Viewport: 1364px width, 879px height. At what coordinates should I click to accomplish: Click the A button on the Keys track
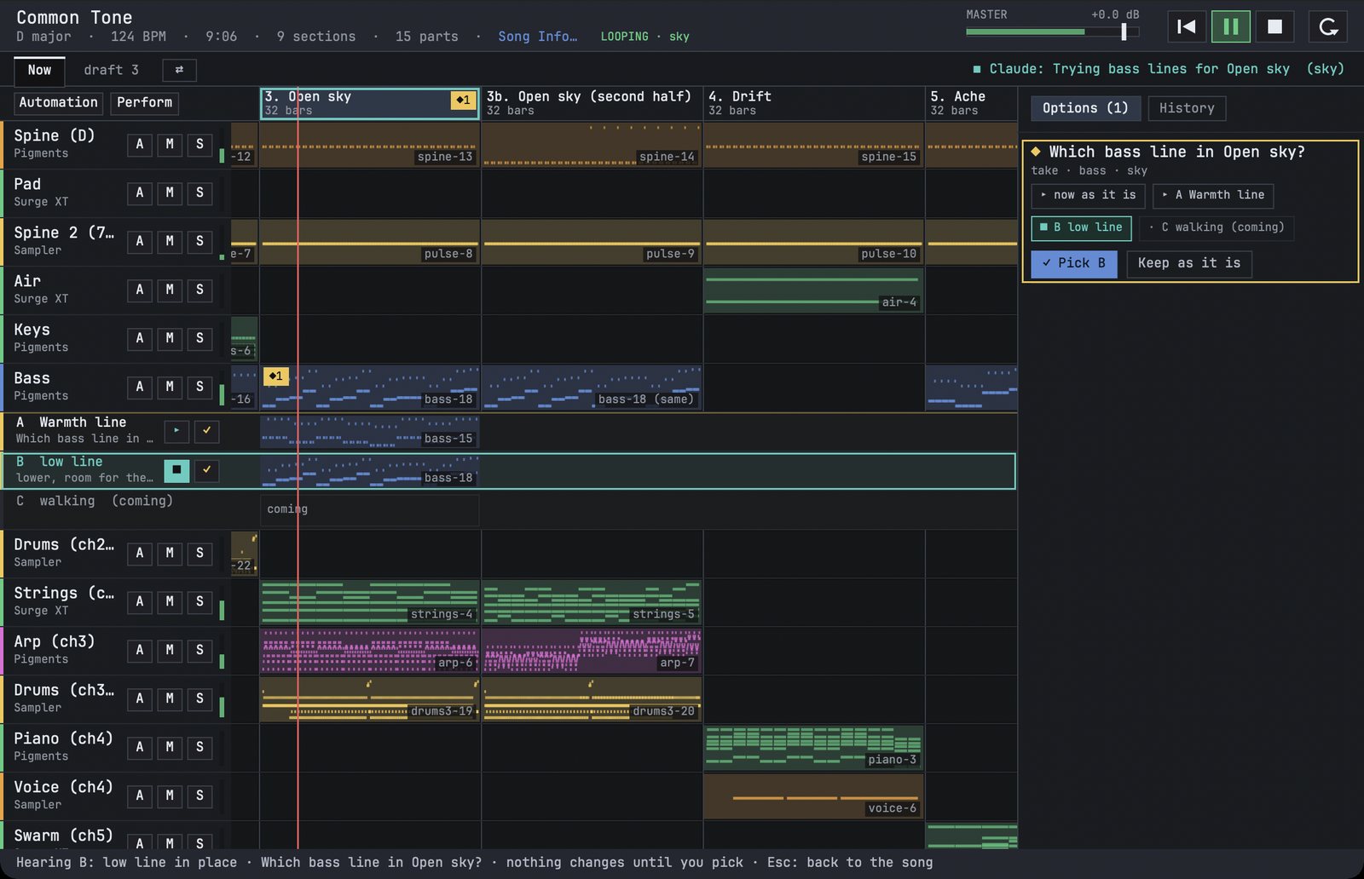[x=140, y=338]
